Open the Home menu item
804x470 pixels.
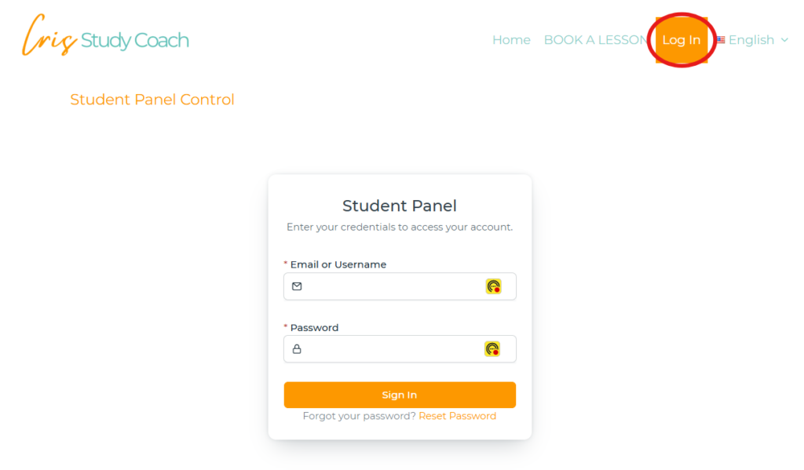[x=511, y=40]
